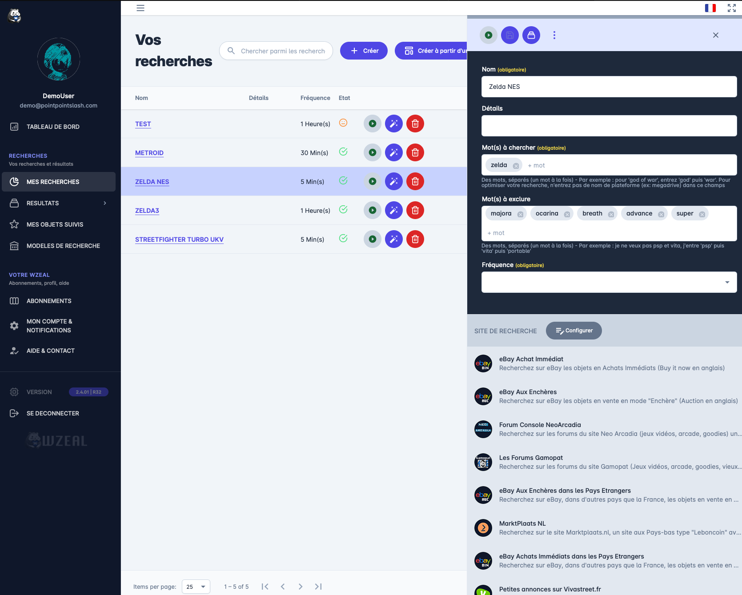Open TABLEAU DE BORD in sidebar
Viewport: 742px width, 595px height.
click(58, 127)
